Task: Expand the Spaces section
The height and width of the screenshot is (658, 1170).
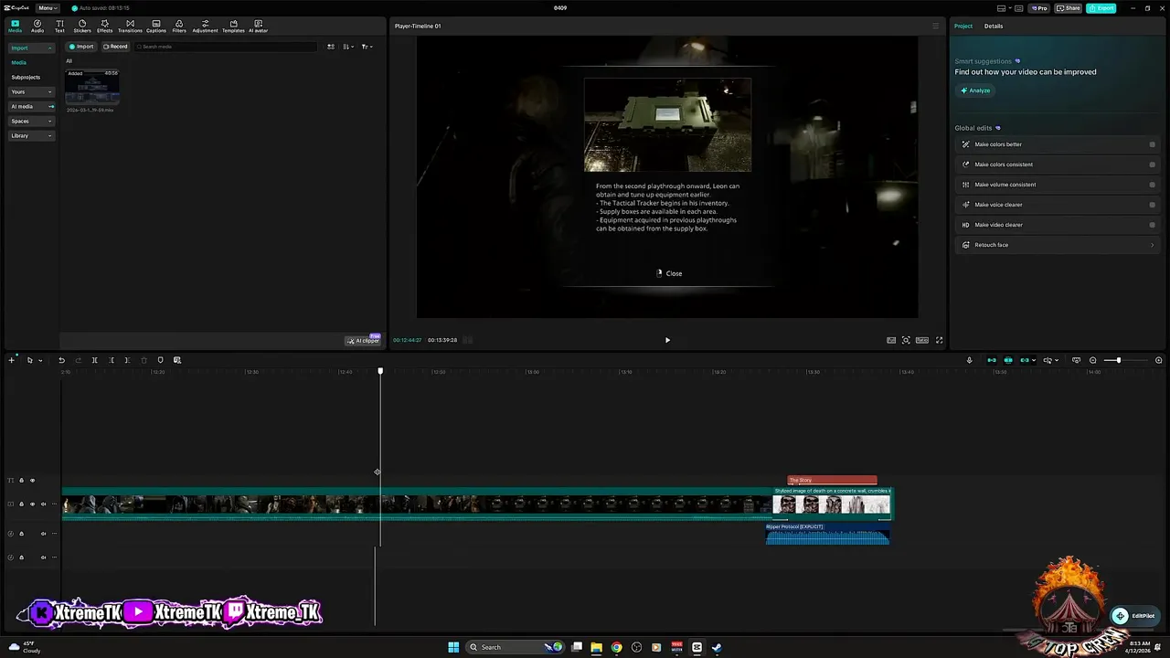Action: pyautogui.click(x=32, y=121)
